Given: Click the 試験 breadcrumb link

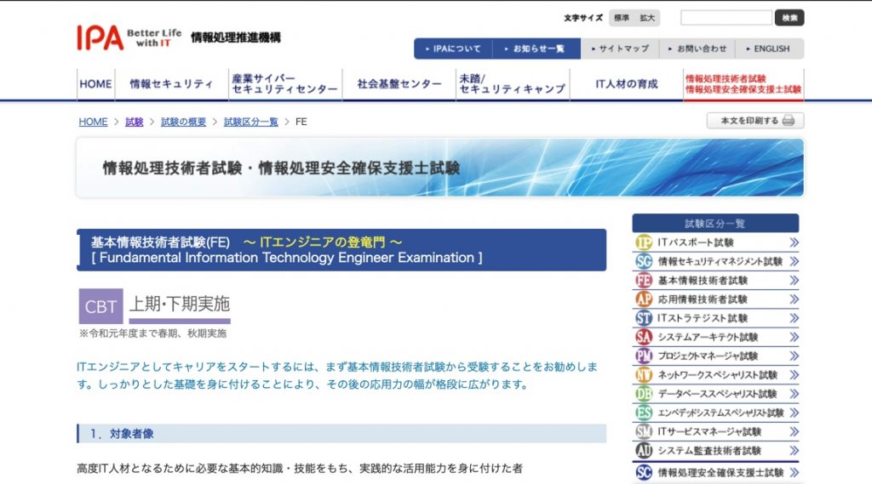Looking at the screenshot, I should pyautogui.click(x=134, y=122).
